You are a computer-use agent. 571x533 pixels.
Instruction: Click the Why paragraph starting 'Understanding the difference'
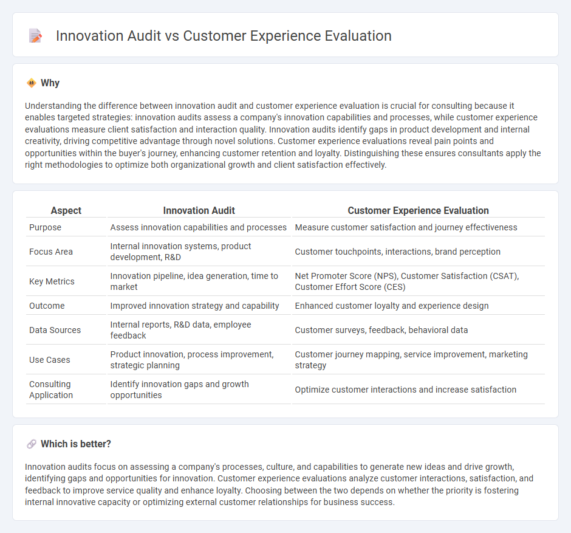[283, 135]
